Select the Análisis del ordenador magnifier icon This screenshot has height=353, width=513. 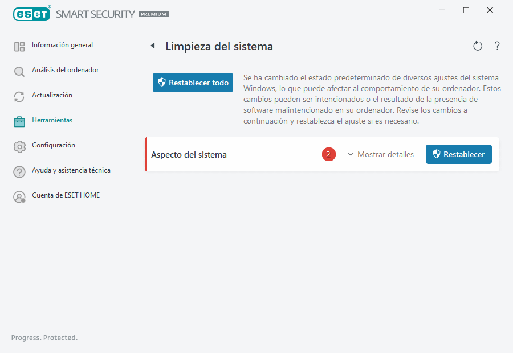coord(19,71)
